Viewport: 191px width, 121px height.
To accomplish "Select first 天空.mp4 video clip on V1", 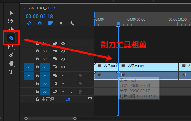I will click(106, 67).
